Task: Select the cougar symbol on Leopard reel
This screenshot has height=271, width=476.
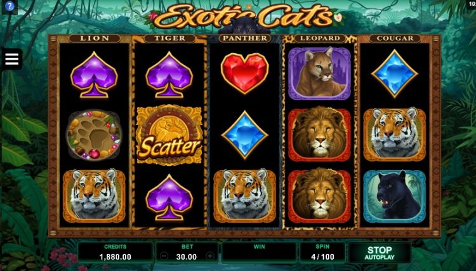Action: click(319, 74)
